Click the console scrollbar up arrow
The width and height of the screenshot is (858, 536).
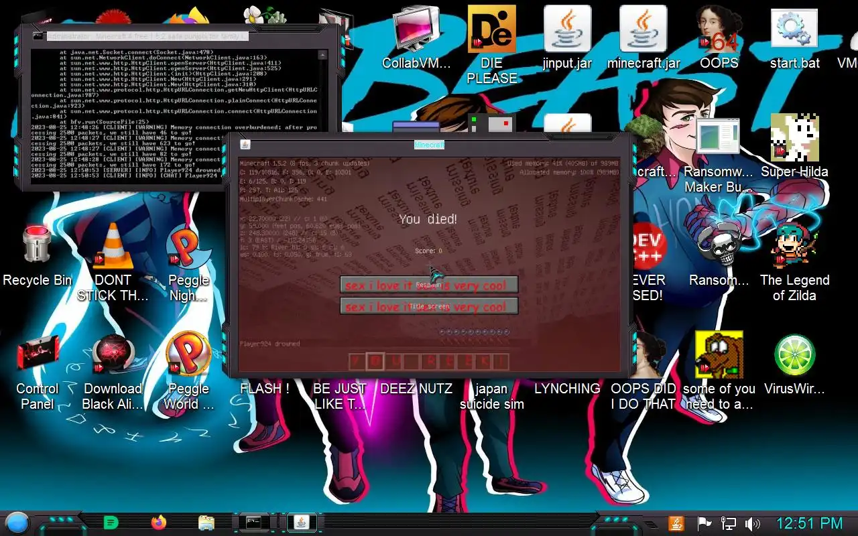click(322, 54)
